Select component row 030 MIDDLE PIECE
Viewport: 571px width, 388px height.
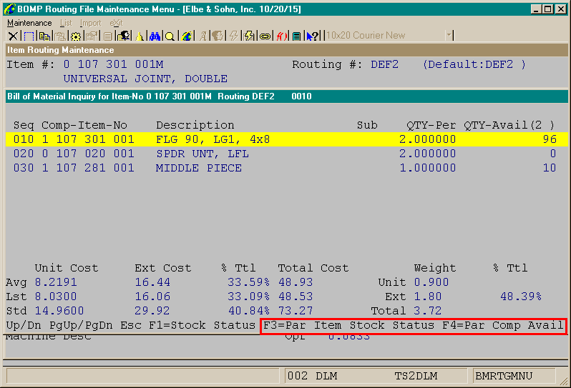point(287,168)
